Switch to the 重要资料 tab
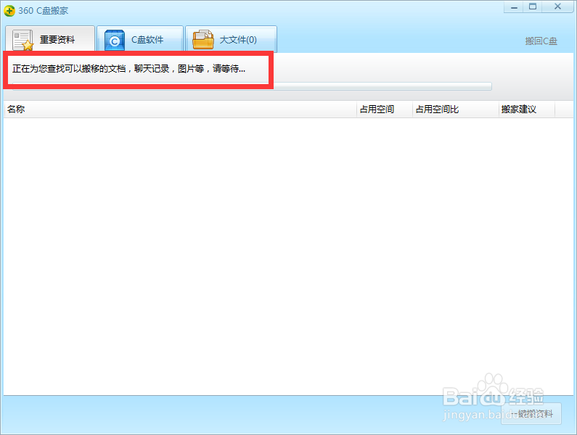Viewport: 577px width, 435px height. click(x=50, y=39)
